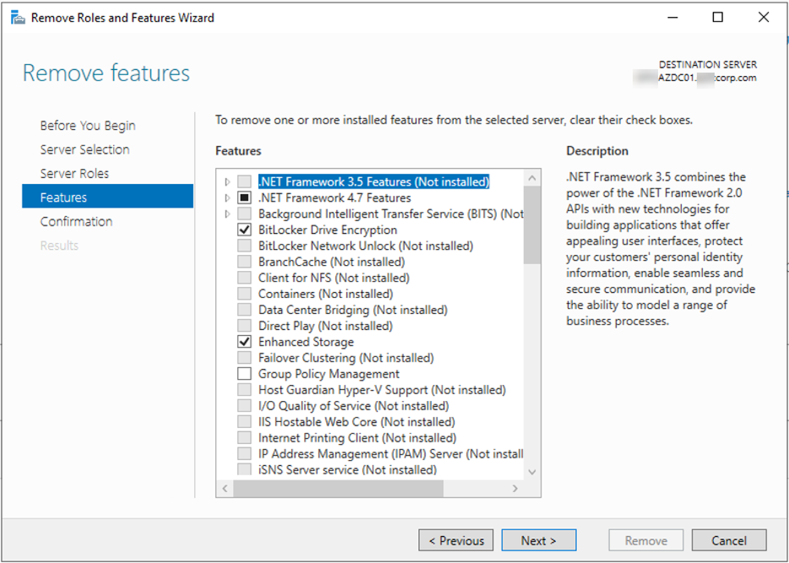Click the wizard icon in the title bar
Viewport: 789px width, 563px height.
pyautogui.click(x=18, y=18)
